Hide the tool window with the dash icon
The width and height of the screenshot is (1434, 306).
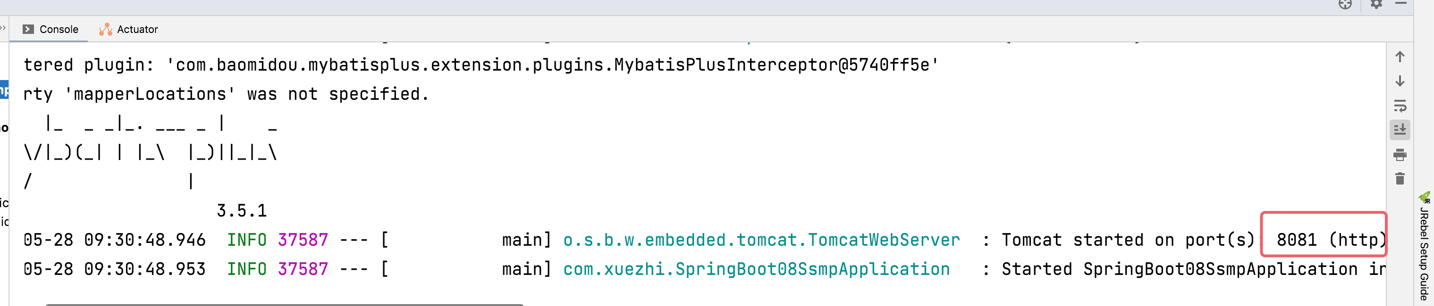[x=1401, y=3]
